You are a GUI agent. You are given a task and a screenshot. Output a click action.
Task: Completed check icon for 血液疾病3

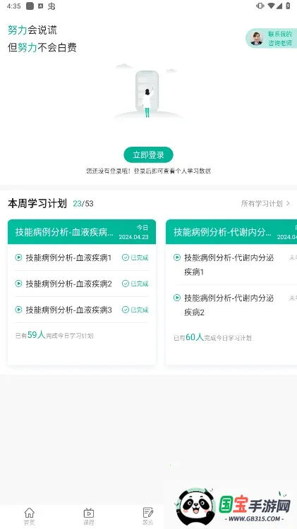125,310
